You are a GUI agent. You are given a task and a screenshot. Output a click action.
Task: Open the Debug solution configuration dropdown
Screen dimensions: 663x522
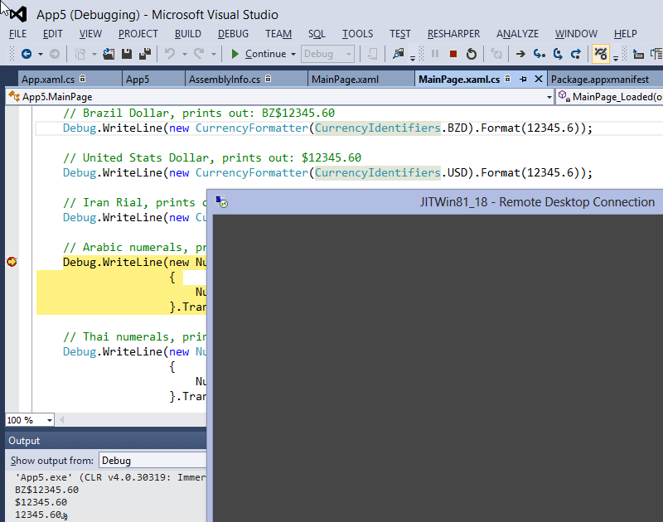[x=327, y=54]
